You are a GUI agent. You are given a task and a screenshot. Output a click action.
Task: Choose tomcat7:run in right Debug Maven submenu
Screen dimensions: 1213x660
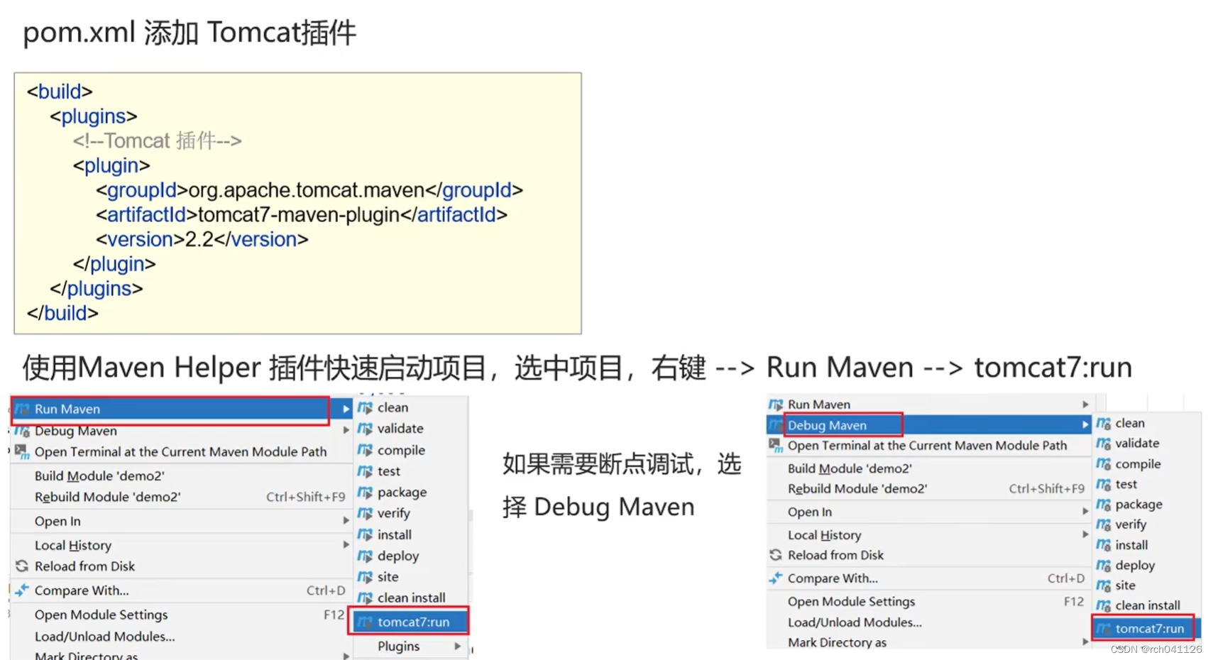[x=1146, y=628]
